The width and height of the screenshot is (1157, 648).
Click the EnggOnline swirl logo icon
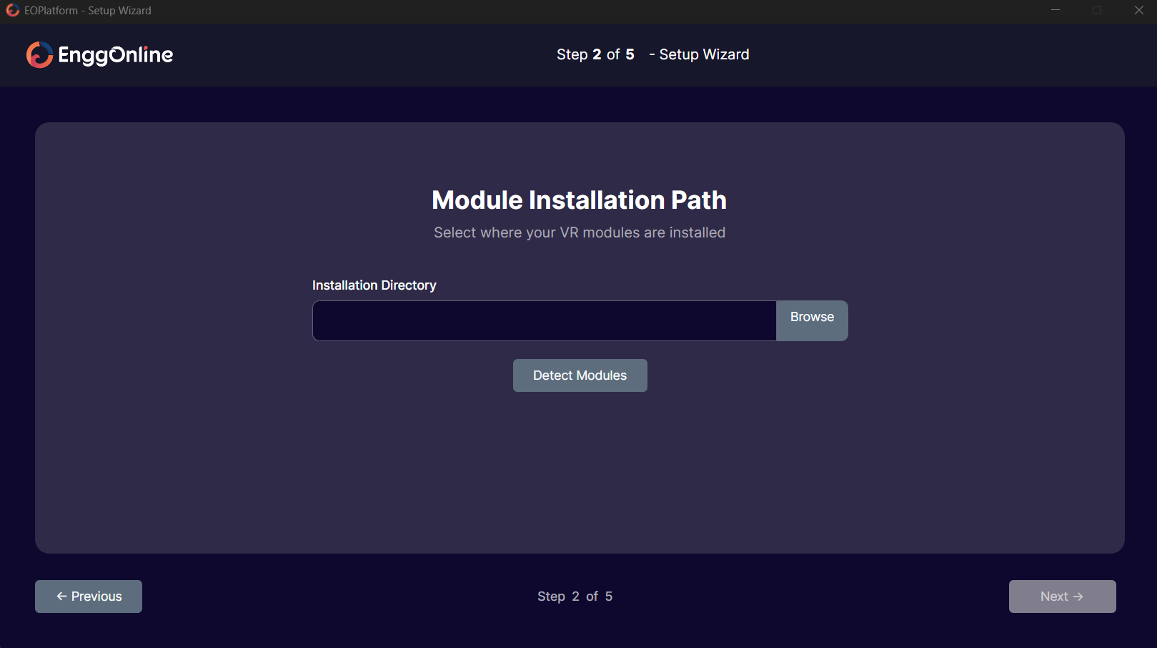pos(39,55)
